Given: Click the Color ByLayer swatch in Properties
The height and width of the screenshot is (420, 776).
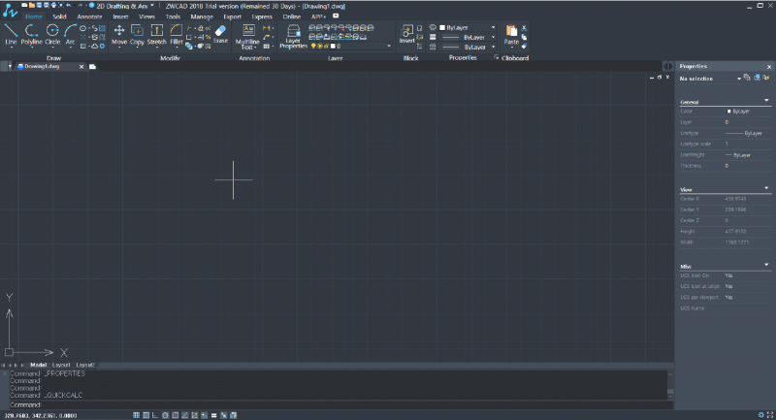Looking at the screenshot, I should point(729,112).
